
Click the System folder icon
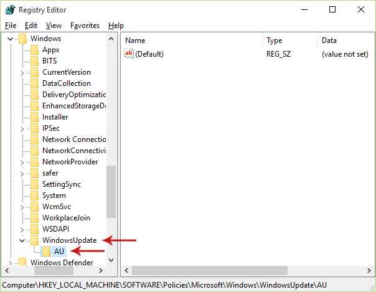coord(34,195)
